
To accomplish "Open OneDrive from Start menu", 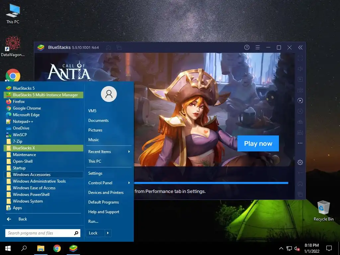I will pyautogui.click(x=43, y=128).
